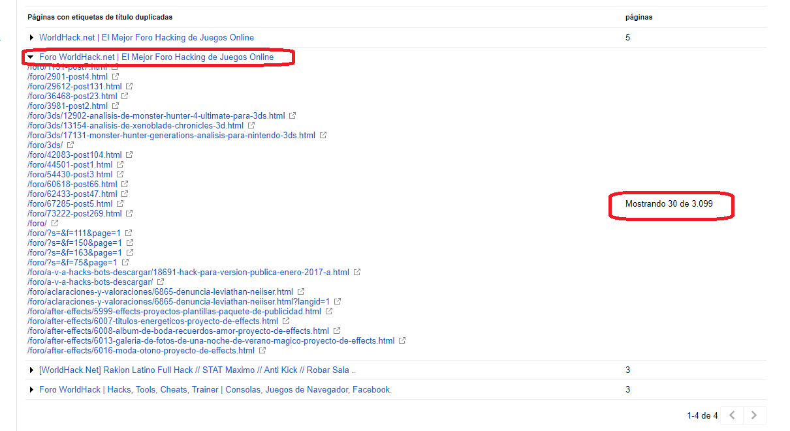
Task: Click external icon after 5999-effects-proyectos-plantillas URL
Action: (x=329, y=311)
